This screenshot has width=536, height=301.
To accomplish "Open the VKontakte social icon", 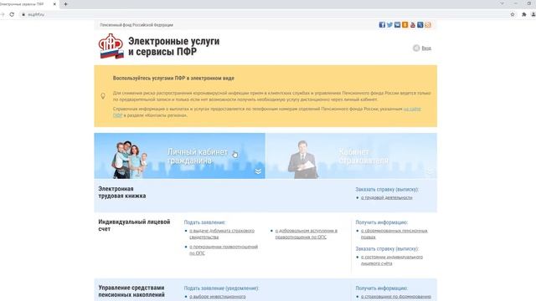I will [397, 24].
